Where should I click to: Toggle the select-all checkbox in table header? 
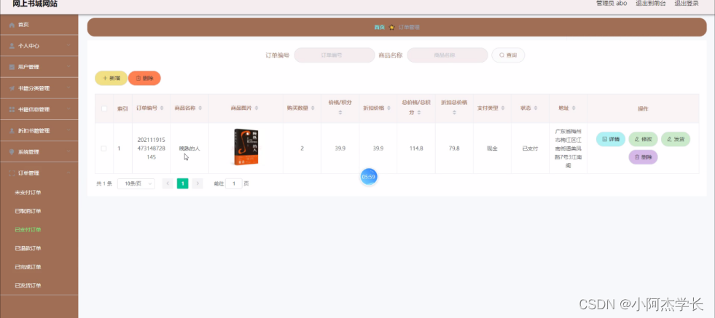coord(103,109)
